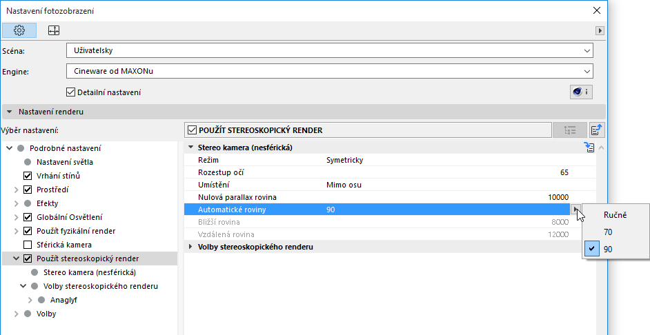Select Volby tree item

coord(46,314)
